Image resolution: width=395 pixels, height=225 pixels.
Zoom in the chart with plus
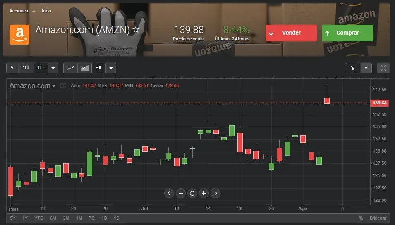pos(204,193)
